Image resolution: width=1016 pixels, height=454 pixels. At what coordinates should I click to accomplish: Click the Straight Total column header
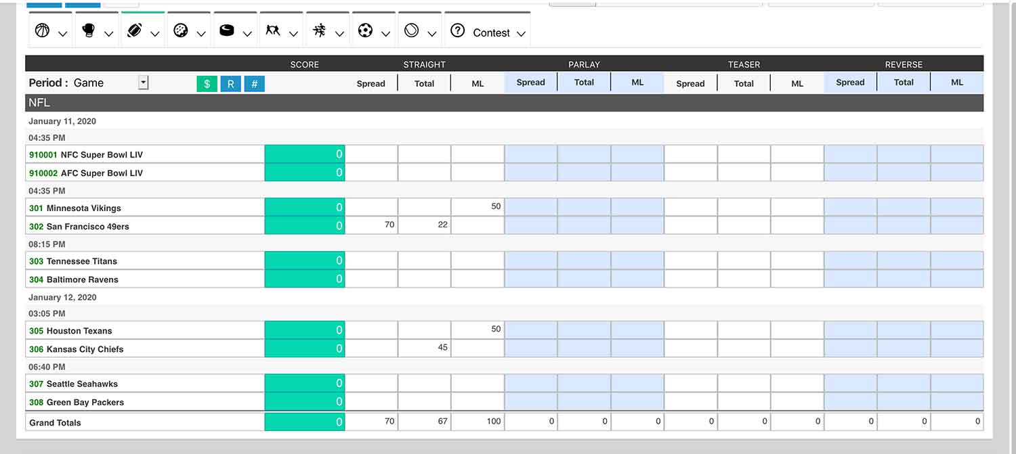pyautogui.click(x=425, y=83)
